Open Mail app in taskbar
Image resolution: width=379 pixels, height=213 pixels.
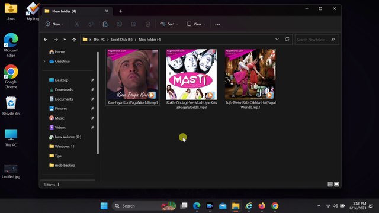pos(223,206)
